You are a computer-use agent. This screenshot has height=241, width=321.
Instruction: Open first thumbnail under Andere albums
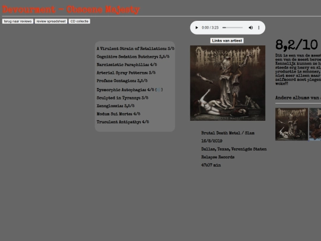click(291, 124)
